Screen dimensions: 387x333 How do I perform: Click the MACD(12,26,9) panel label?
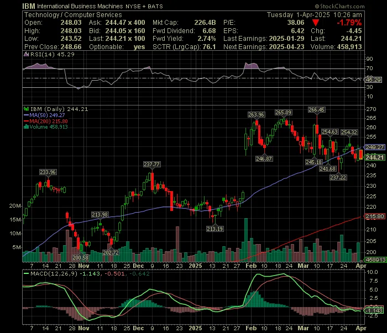[54, 273]
